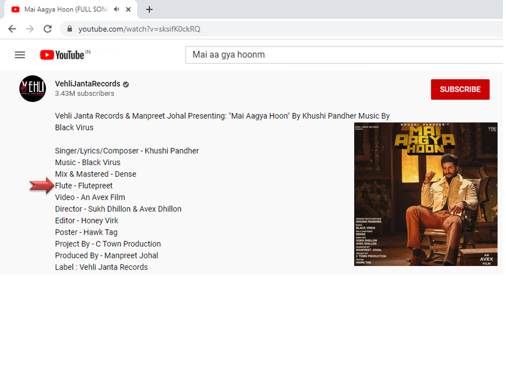Screen dimensions: 506x380
Task: Open the YouTube hamburger guide menu
Action: coord(20,55)
